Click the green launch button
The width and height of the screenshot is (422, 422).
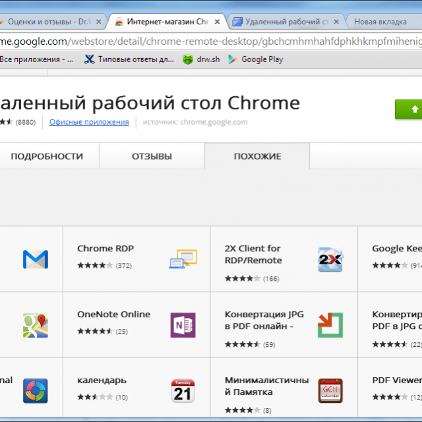(x=409, y=109)
